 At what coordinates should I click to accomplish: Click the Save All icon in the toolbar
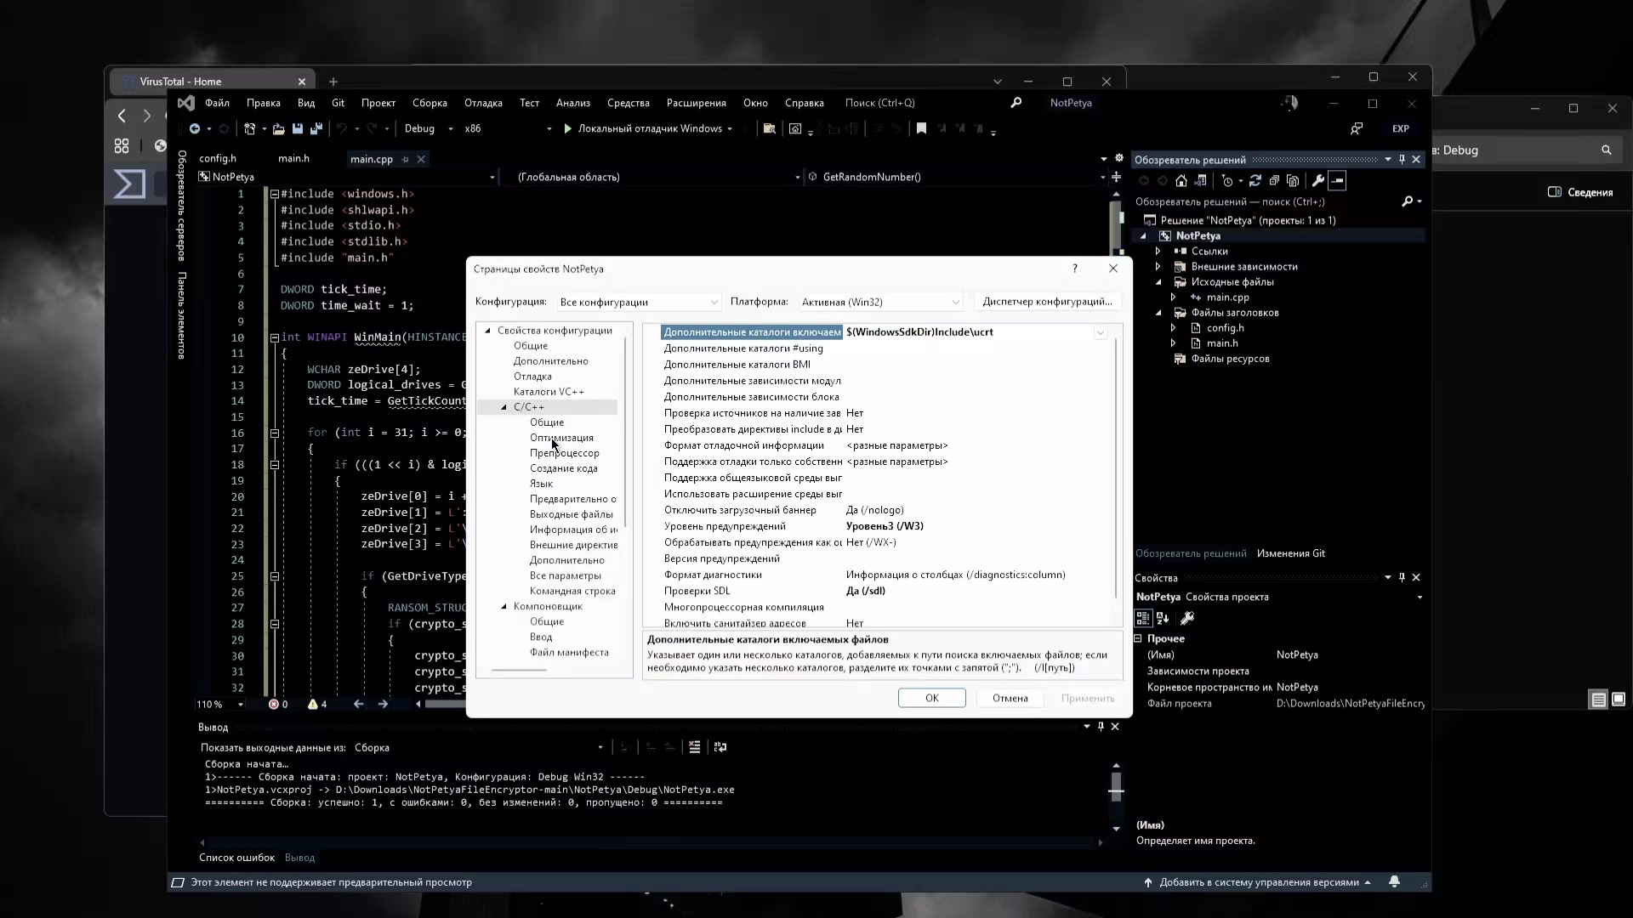click(316, 129)
